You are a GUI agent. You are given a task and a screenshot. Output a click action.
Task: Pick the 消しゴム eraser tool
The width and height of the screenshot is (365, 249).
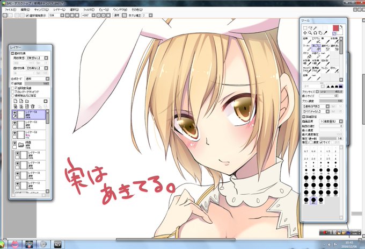click(x=316, y=48)
